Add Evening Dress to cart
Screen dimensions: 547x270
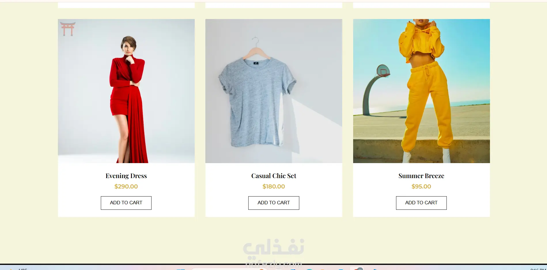(126, 203)
